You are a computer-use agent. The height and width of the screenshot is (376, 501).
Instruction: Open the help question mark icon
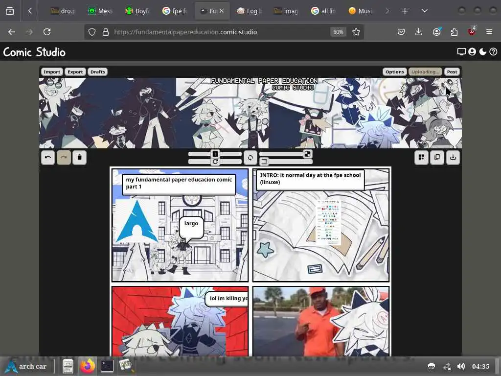click(x=493, y=52)
